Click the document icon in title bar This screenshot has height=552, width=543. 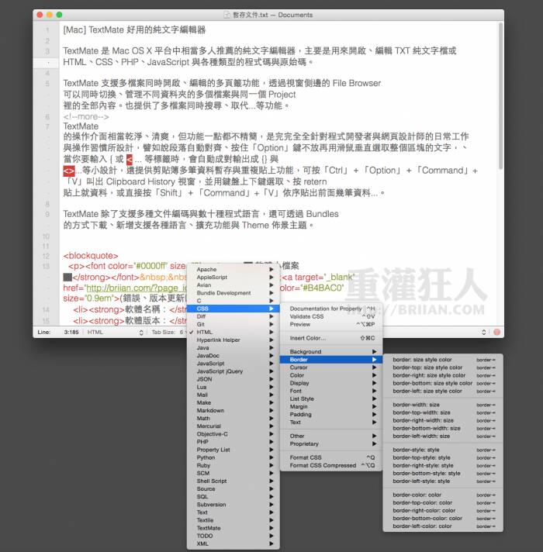227,15
